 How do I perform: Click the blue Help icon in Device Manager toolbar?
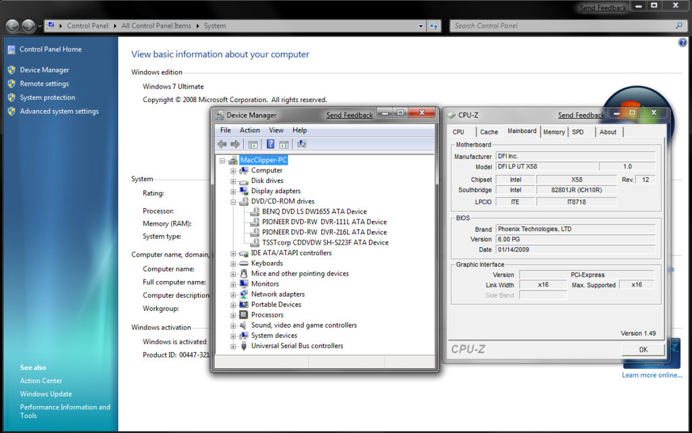tap(270, 144)
